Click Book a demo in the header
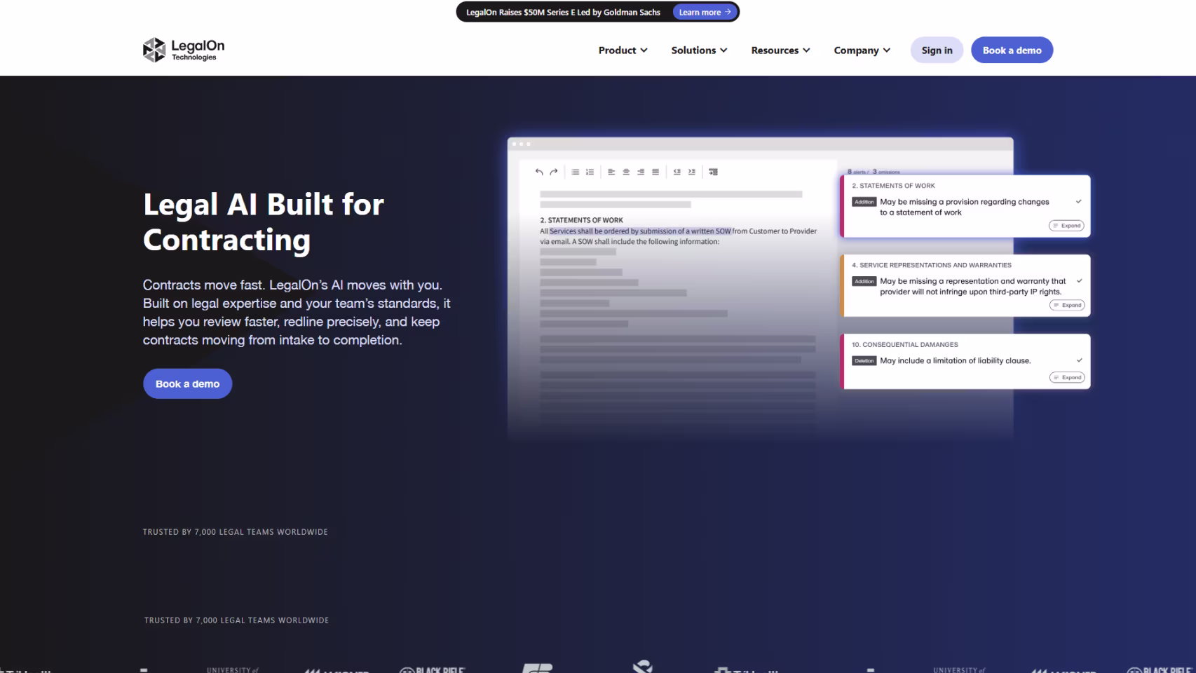 (x=1012, y=50)
